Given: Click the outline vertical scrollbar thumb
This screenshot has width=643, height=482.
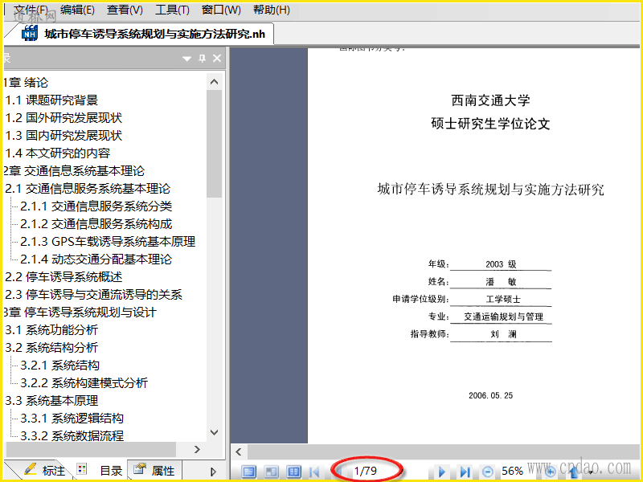Looking at the screenshot, I should click(214, 144).
